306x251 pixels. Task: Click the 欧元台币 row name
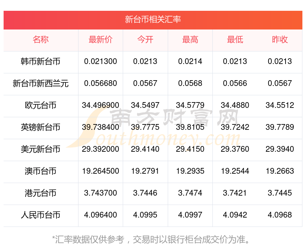(x=41, y=105)
